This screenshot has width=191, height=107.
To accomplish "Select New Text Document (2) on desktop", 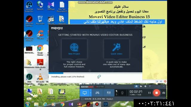I will pyautogui.click(x=62, y=7).
